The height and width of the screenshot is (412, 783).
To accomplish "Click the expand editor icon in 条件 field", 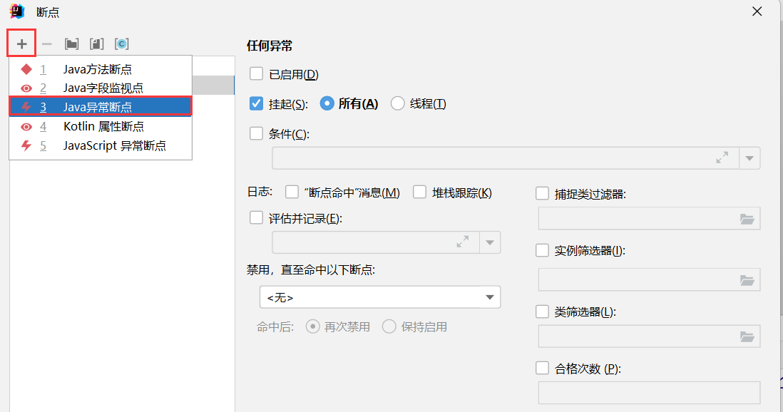I will (x=721, y=158).
